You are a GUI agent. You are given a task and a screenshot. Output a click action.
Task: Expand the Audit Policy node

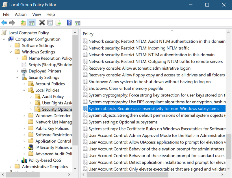[31, 96]
